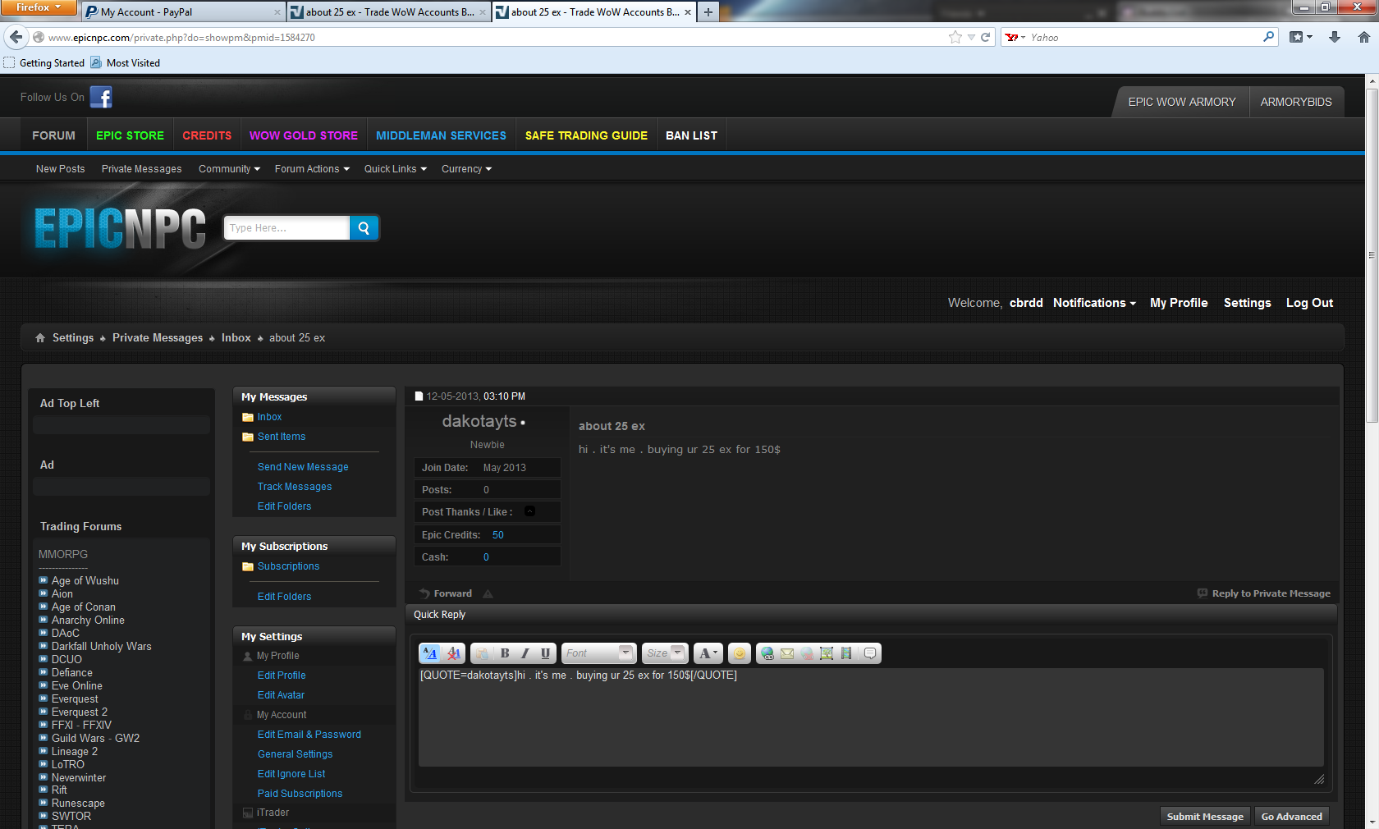Open the Notifications dropdown
The height and width of the screenshot is (829, 1379).
click(1094, 303)
